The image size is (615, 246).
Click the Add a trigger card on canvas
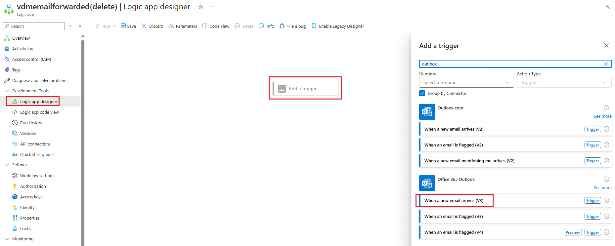click(306, 89)
